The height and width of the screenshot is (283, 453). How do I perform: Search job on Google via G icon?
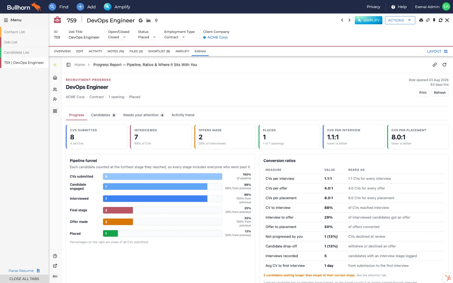tap(141, 20)
